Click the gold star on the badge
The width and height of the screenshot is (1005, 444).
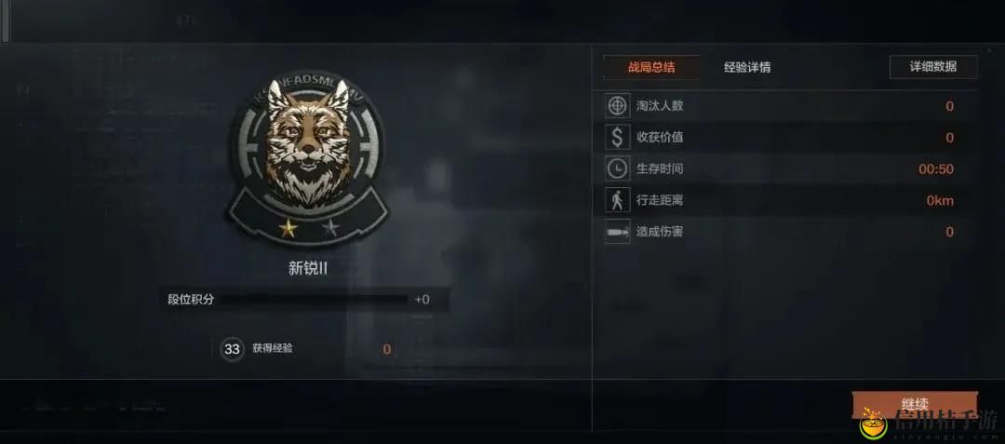coord(288,227)
